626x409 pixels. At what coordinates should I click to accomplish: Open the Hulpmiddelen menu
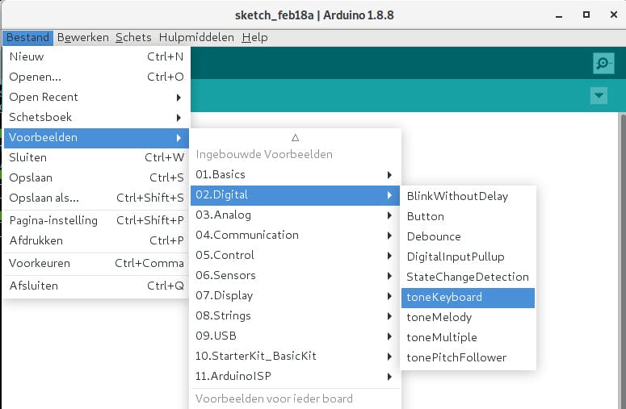click(x=196, y=37)
